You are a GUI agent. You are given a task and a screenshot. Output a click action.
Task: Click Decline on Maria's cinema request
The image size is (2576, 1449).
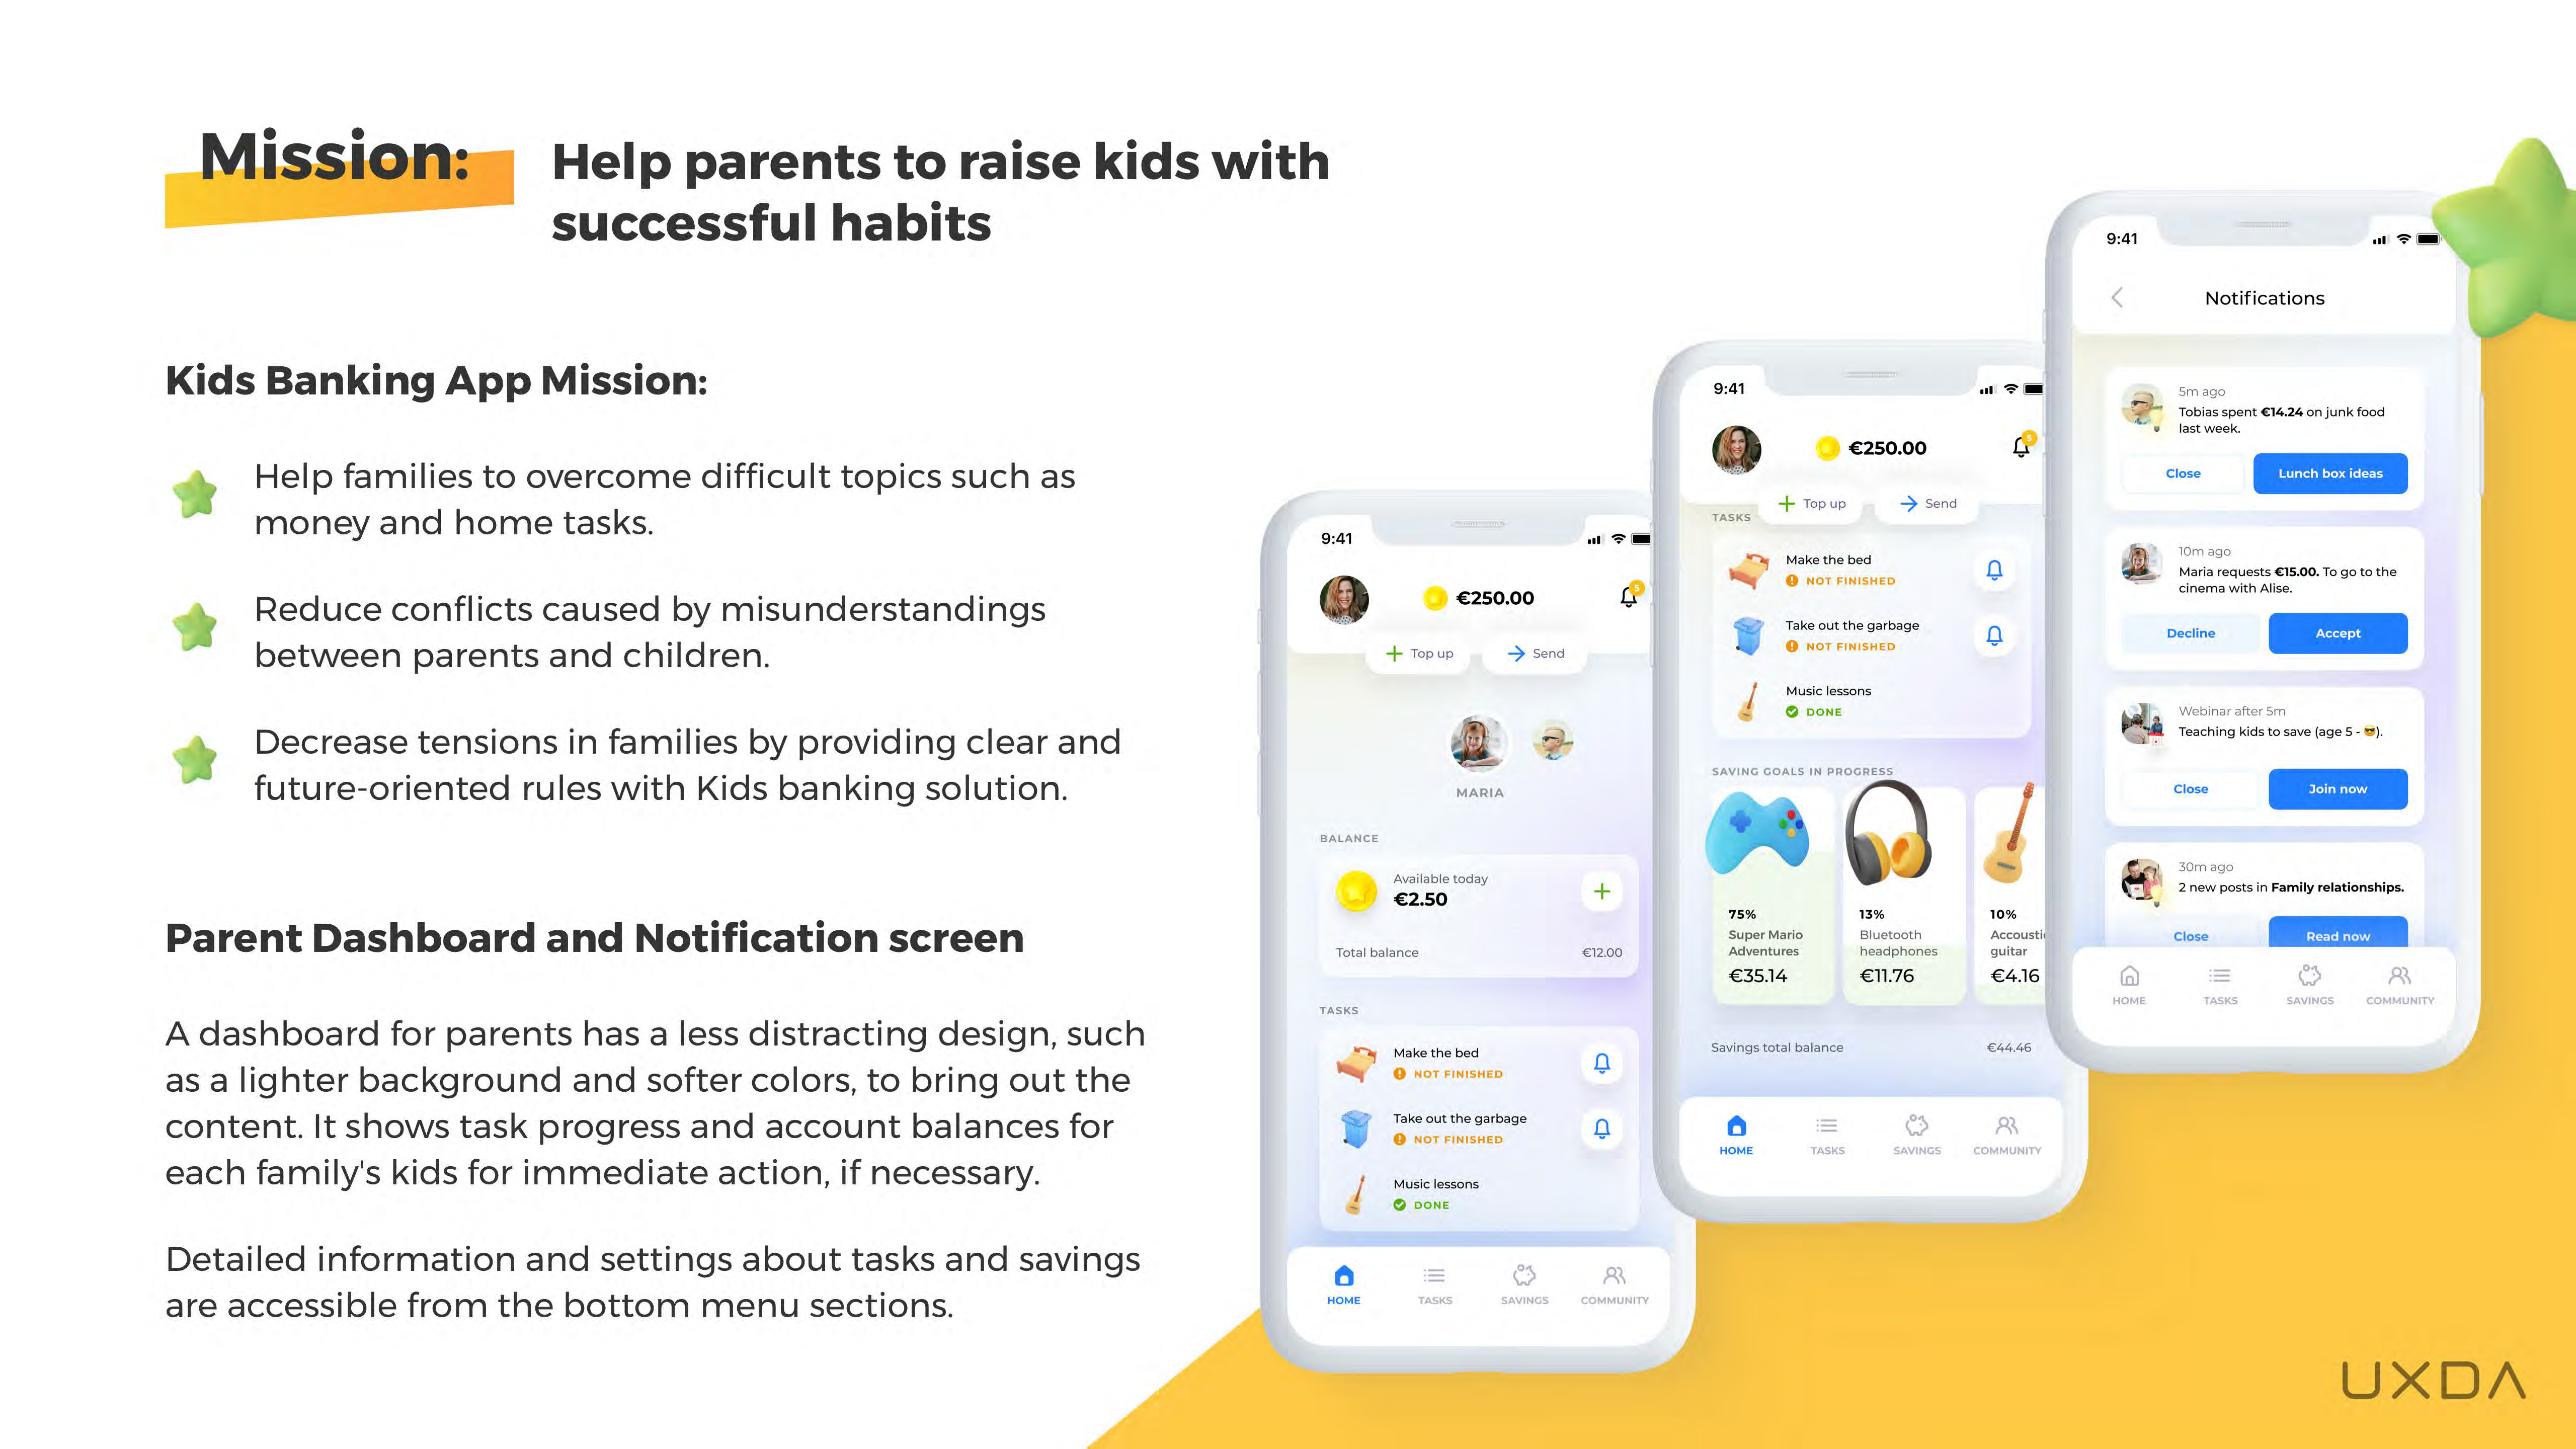(2192, 631)
